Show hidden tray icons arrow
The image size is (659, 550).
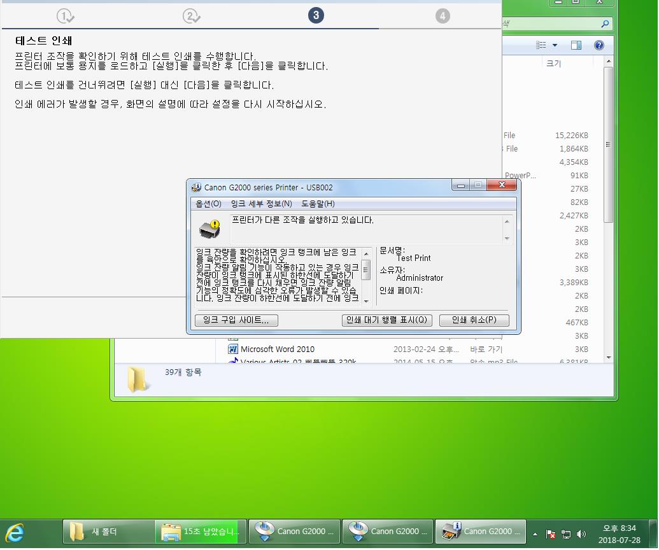535,534
